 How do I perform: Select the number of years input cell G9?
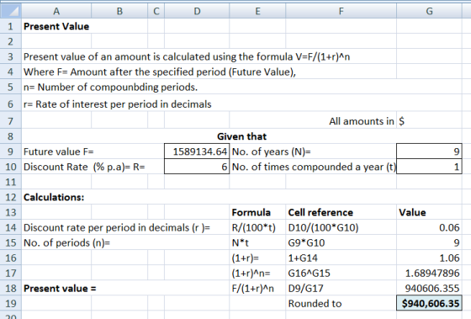coord(429,152)
